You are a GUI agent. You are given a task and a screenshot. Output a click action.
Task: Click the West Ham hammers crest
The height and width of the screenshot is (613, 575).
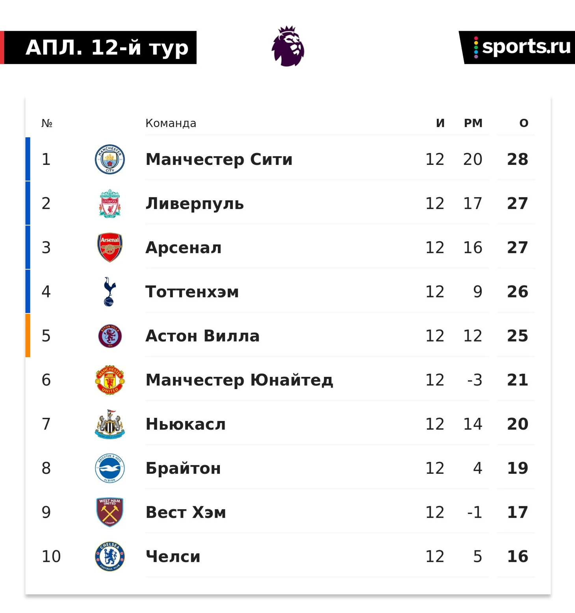pos(110,512)
